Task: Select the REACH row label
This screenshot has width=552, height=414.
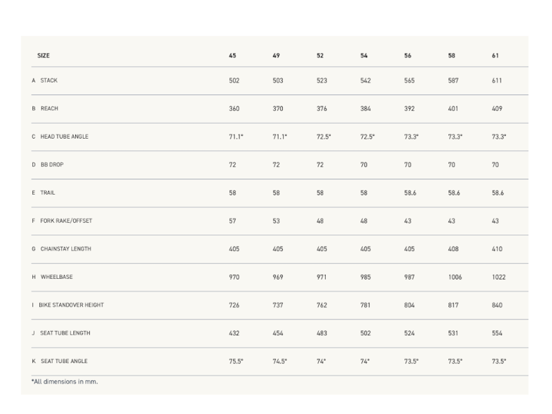Action: coord(49,109)
